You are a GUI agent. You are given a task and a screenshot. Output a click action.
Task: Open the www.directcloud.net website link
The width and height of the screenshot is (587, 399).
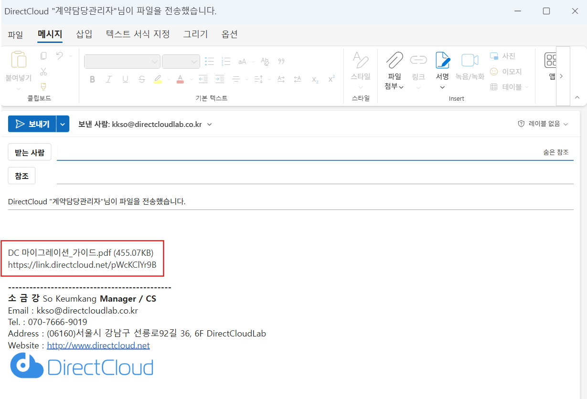coord(98,345)
